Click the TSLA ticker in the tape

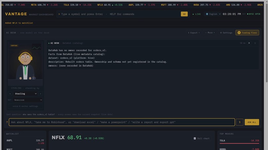coord(77,5)
